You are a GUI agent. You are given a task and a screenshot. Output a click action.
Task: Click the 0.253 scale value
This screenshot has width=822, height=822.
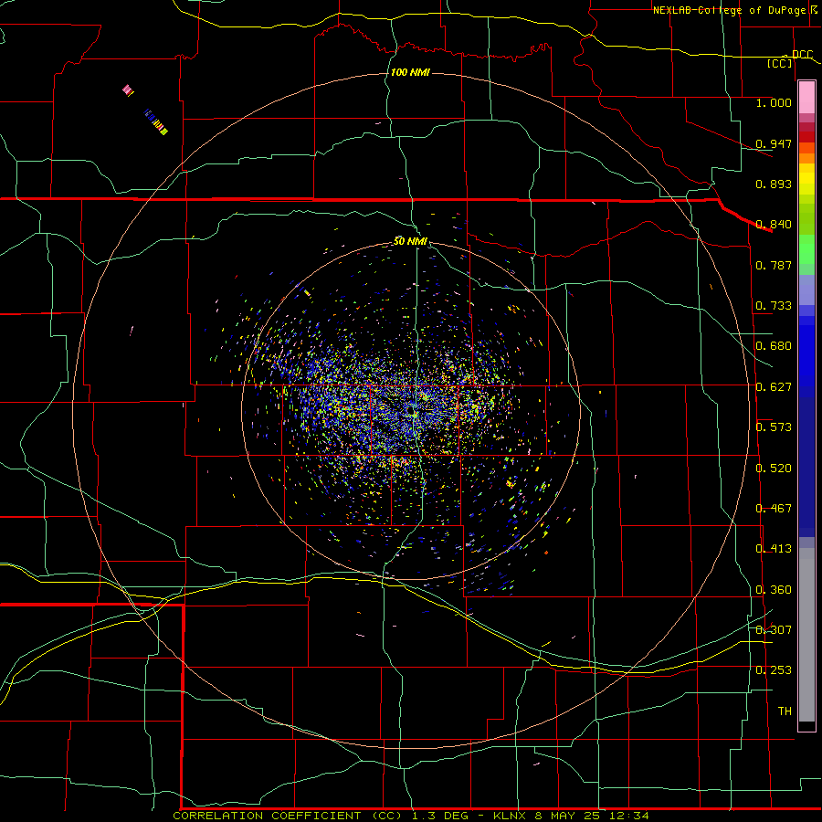click(x=774, y=670)
